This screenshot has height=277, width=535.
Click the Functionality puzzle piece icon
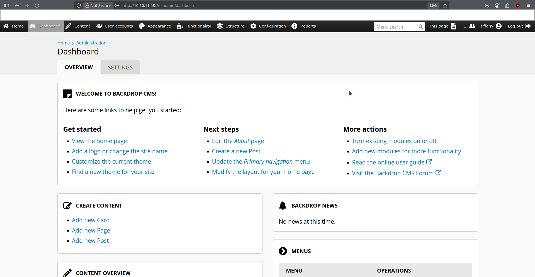(x=180, y=26)
